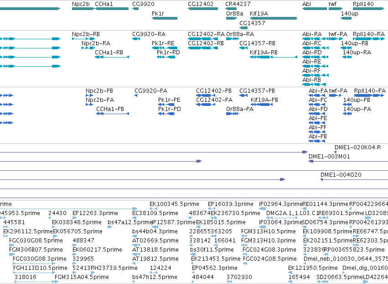
Task: Click protein RpII140-PA
Action: [369, 95]
